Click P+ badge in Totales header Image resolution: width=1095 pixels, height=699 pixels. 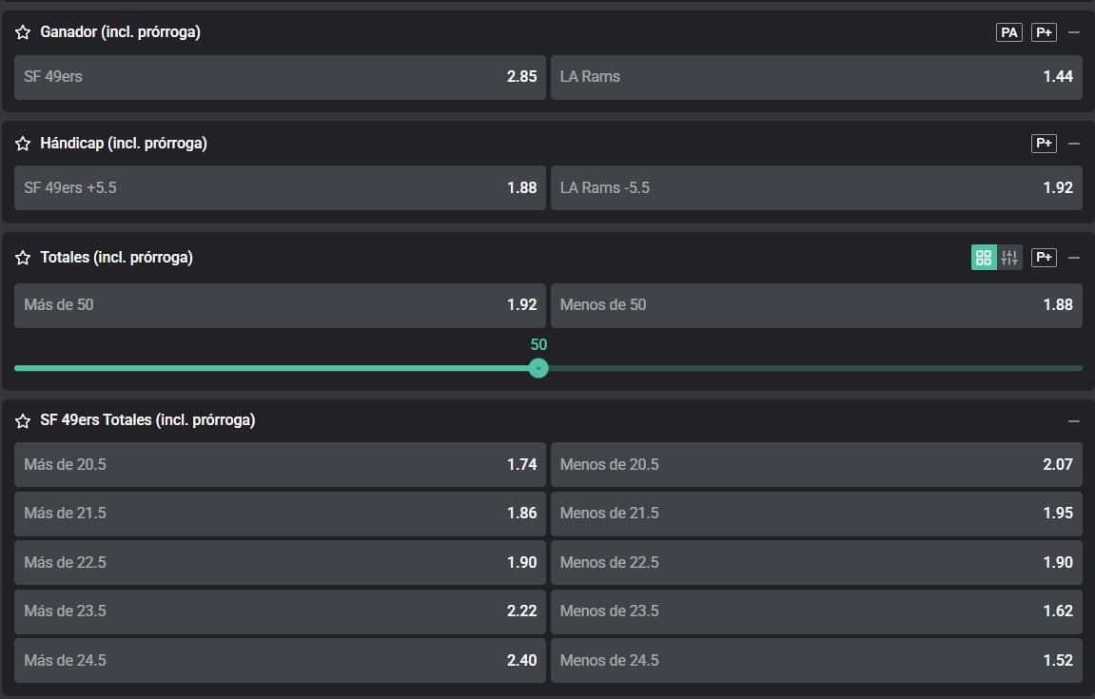[1044, 258]
